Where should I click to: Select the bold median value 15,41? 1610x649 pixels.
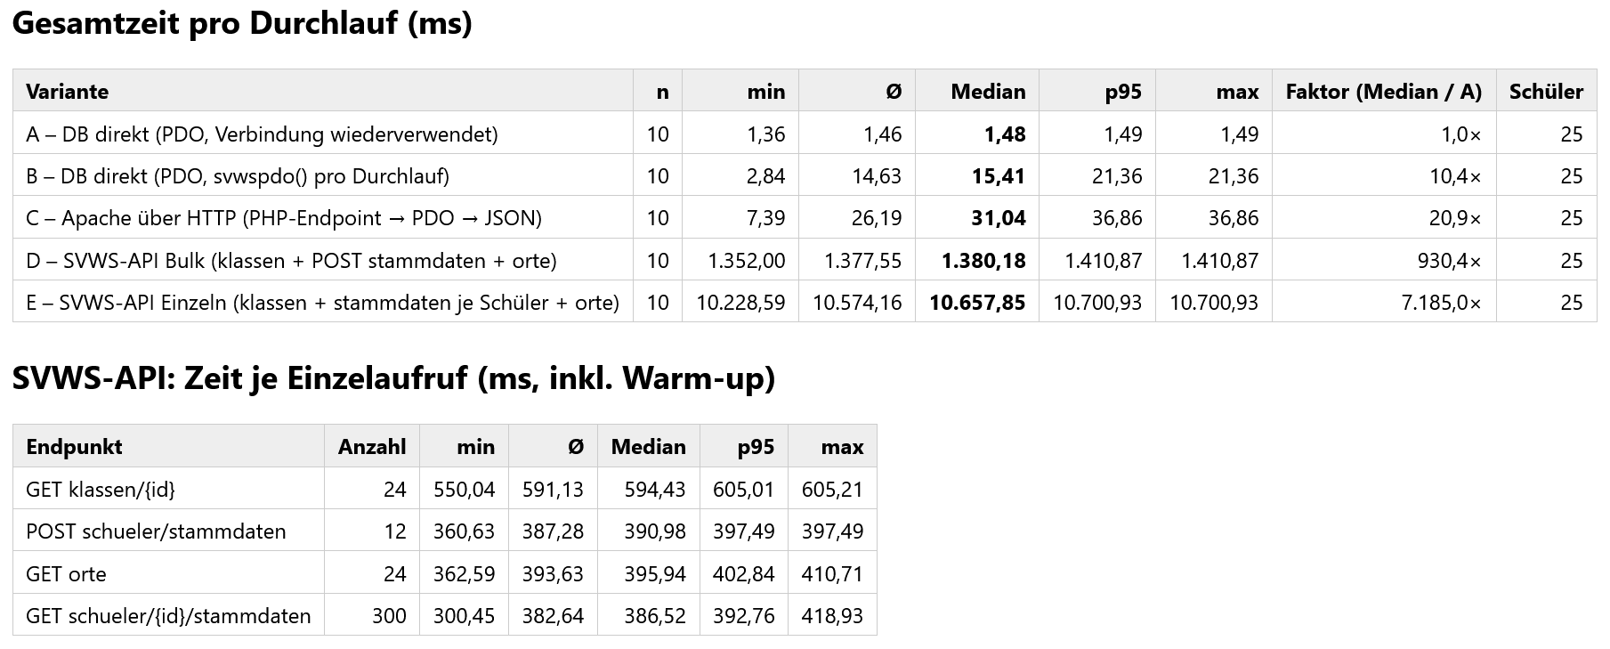click(999, 176)
